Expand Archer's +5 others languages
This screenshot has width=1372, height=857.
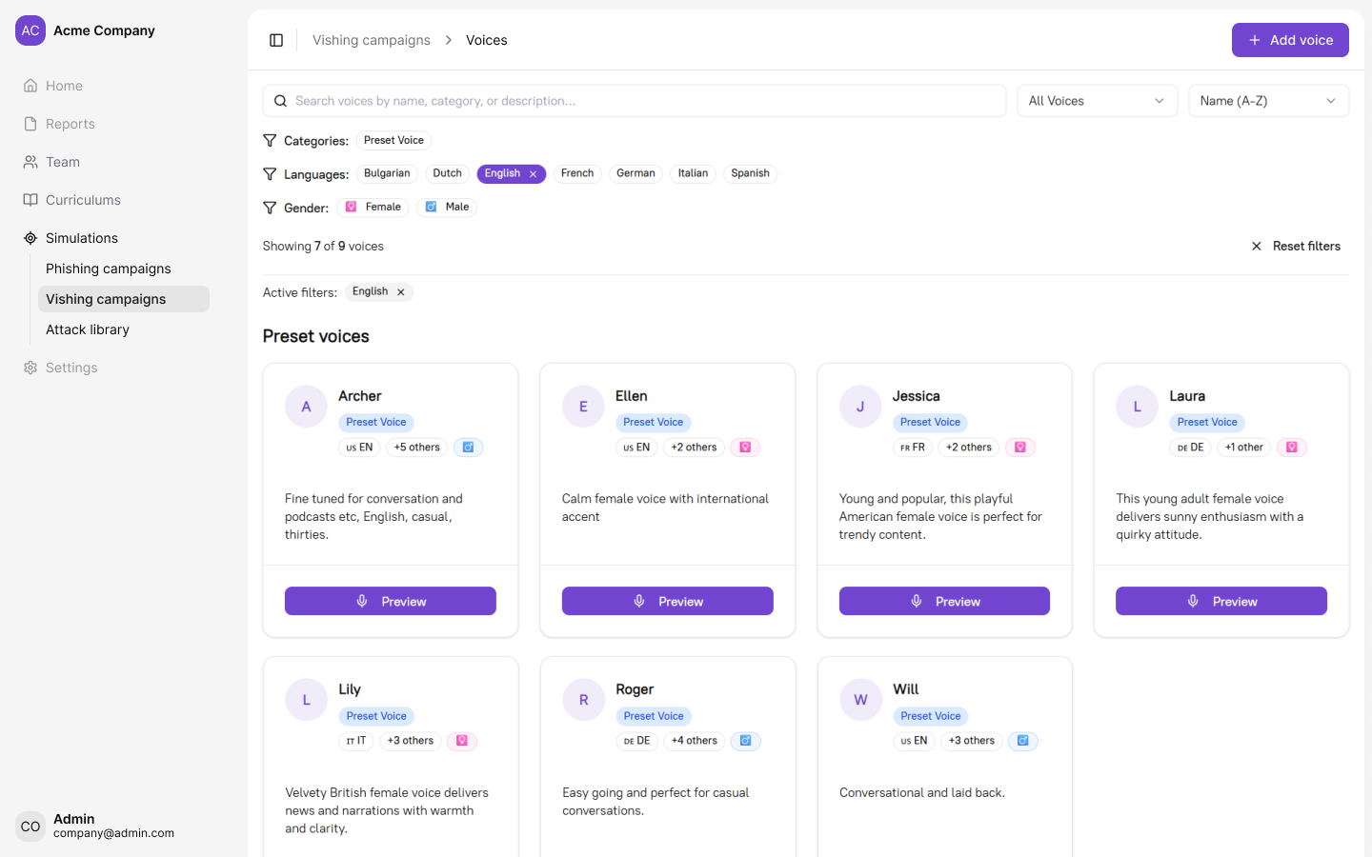[x=417, y=448]
